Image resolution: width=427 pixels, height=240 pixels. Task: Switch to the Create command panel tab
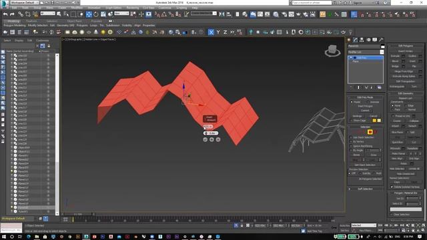(x=349, y=40)
